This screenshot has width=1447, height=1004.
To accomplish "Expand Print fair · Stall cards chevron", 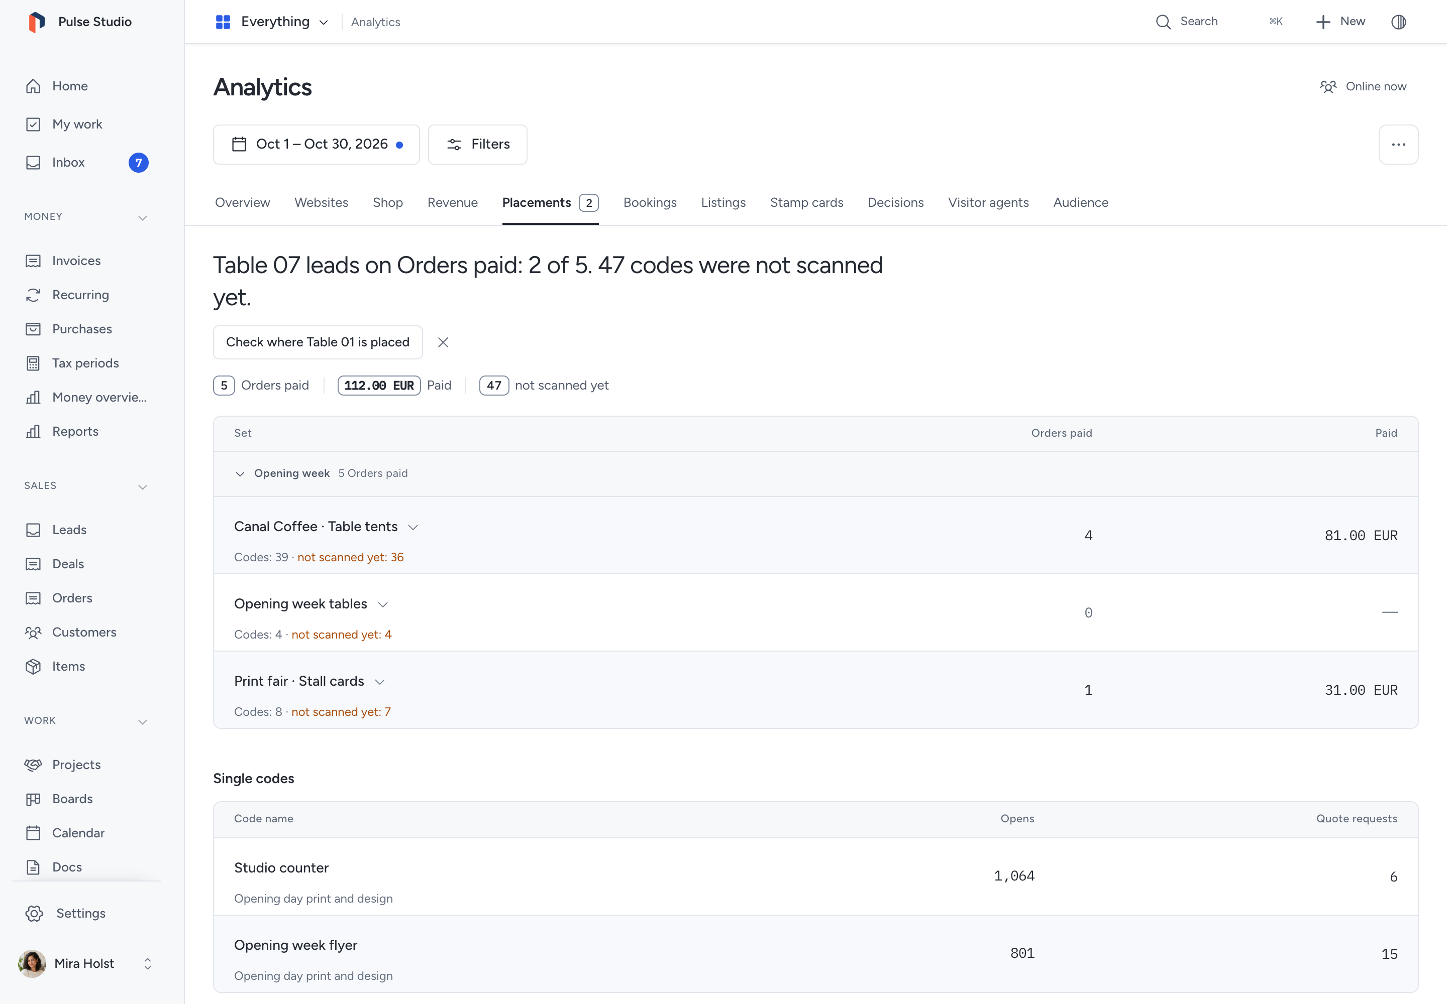I will click(380, 682).
